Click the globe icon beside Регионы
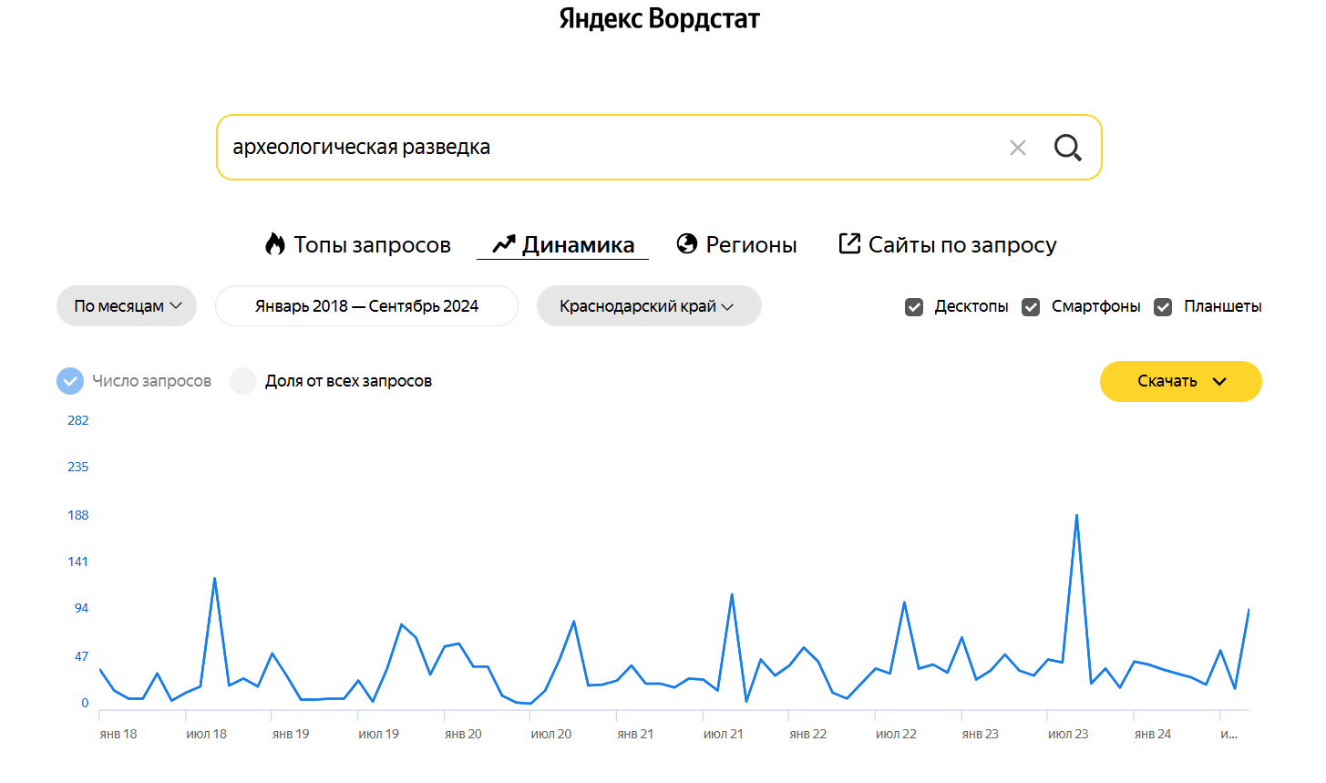This screenshot has height=783, width=1326. pos(687,244)
